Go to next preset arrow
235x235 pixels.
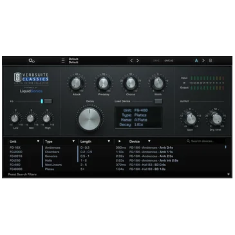point(138,61)
